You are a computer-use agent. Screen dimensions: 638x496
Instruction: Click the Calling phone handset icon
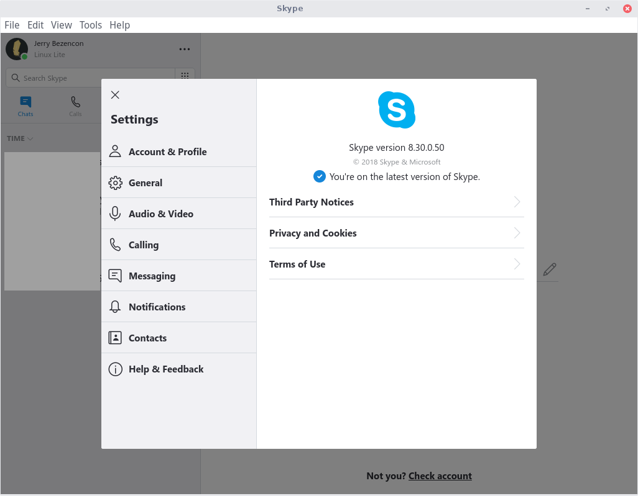(115, 245)
